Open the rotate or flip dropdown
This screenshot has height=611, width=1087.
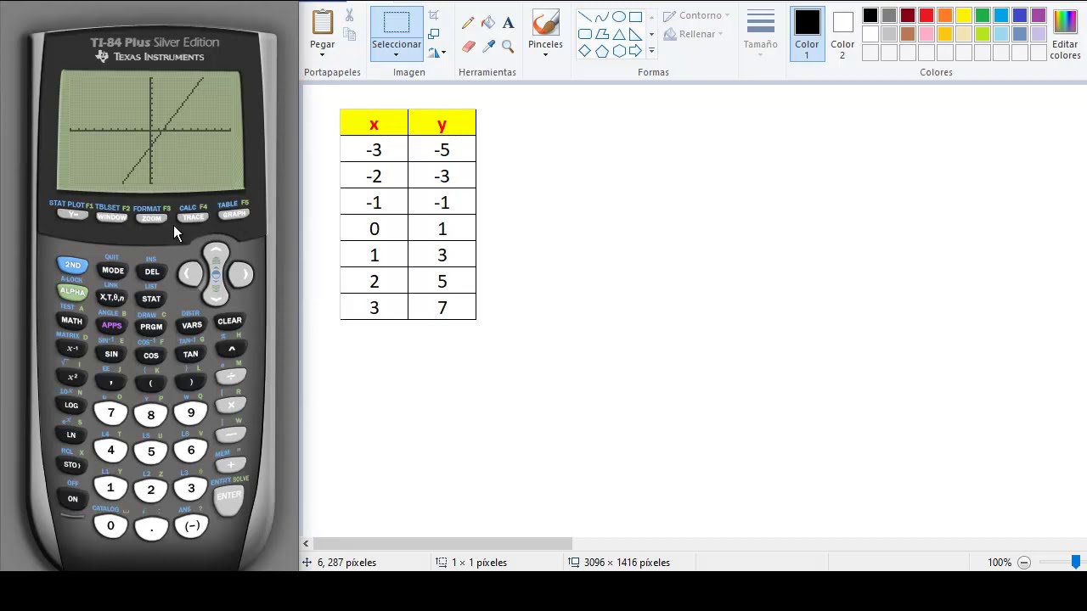click(x=437, y=53)
